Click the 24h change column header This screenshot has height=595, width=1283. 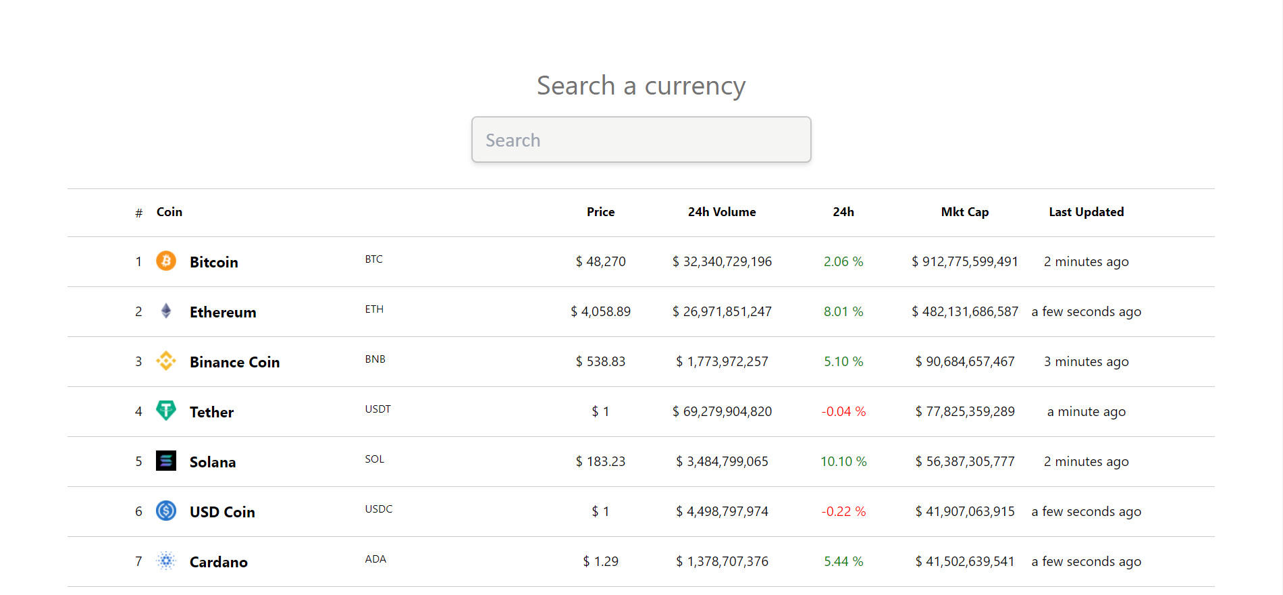coord(843,212)
